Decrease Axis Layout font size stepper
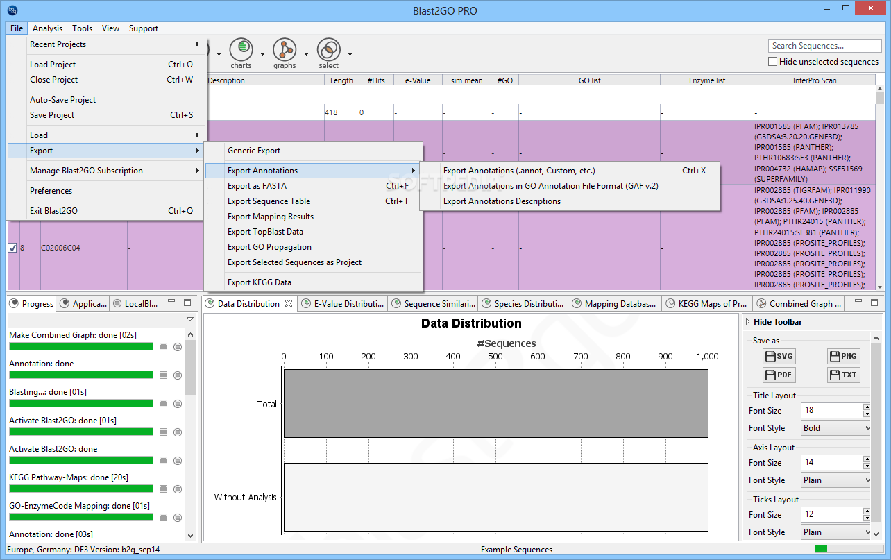Viewport: 891px width, 560px height. (867, 466)
